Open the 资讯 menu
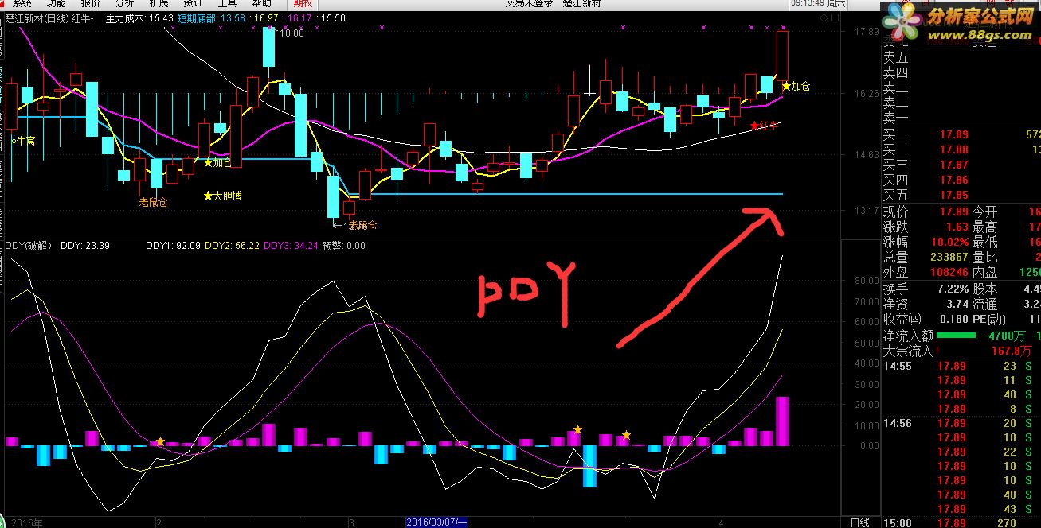The image size is (1041, 528). [x=194, y=3]
